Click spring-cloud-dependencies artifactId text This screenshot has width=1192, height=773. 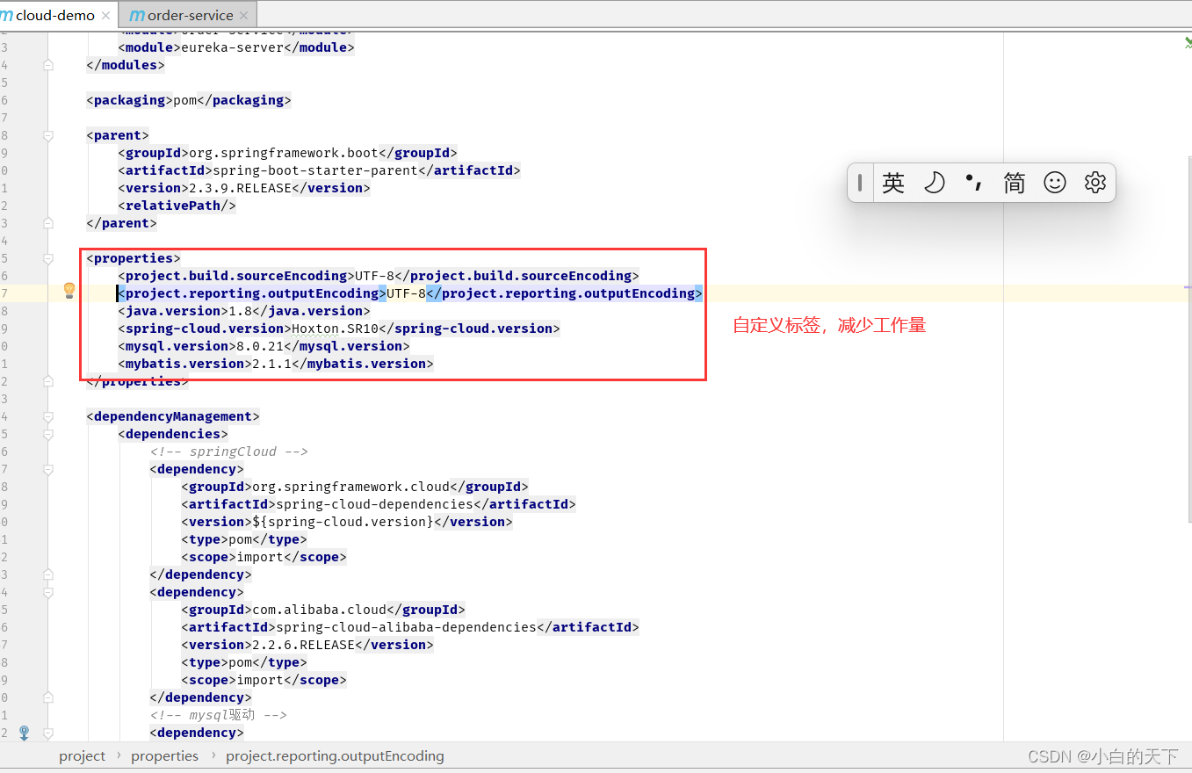point(374,504)
